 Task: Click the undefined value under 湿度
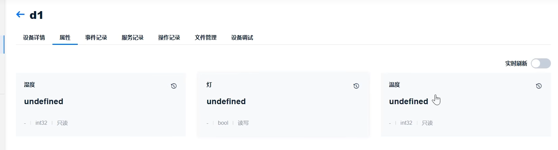coord(44,101)
